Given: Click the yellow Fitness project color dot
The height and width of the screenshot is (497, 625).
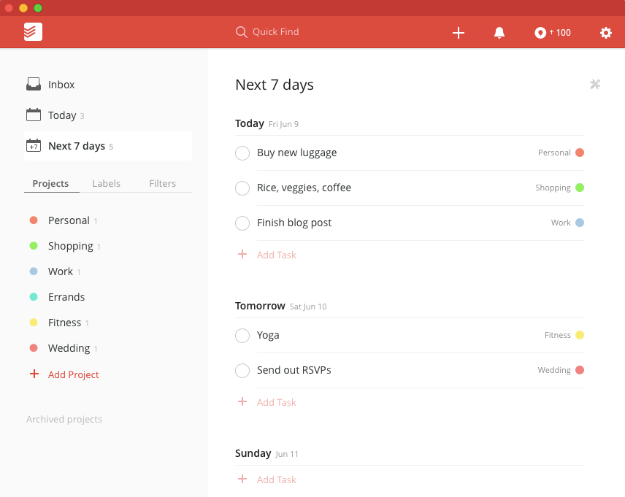Looking at the screenshot, I should [34, 323].
